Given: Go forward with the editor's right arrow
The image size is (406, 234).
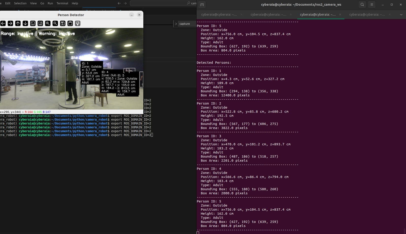Looking at the screenshot, I should tap(125, 3).
